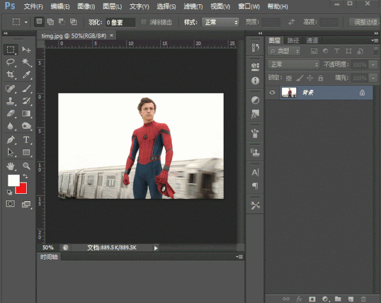The height and width of the screenshot is (303, 381).
Task: Open the 不透明度 dropdown arrow
Action: pyautogui.click(x=373, y=64)
